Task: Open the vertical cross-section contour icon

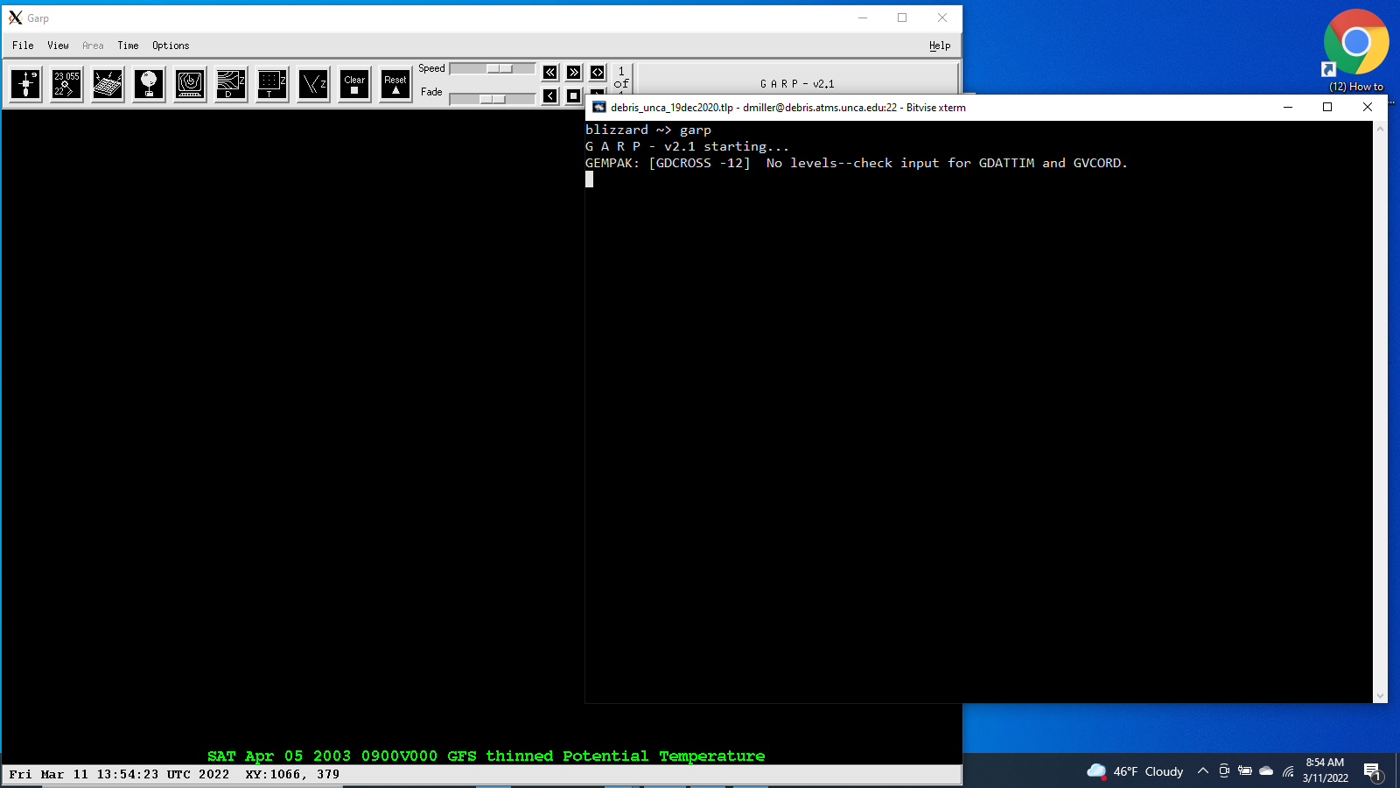Action: [231, 84]
